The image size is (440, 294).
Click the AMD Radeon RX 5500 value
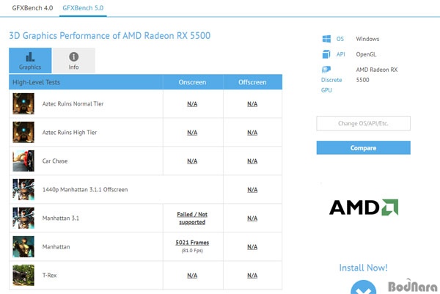coord(377,75)
